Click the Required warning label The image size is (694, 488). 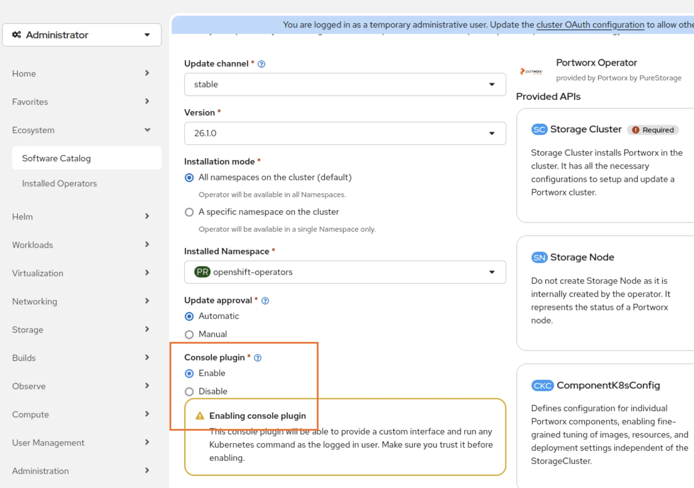point(653,130)
